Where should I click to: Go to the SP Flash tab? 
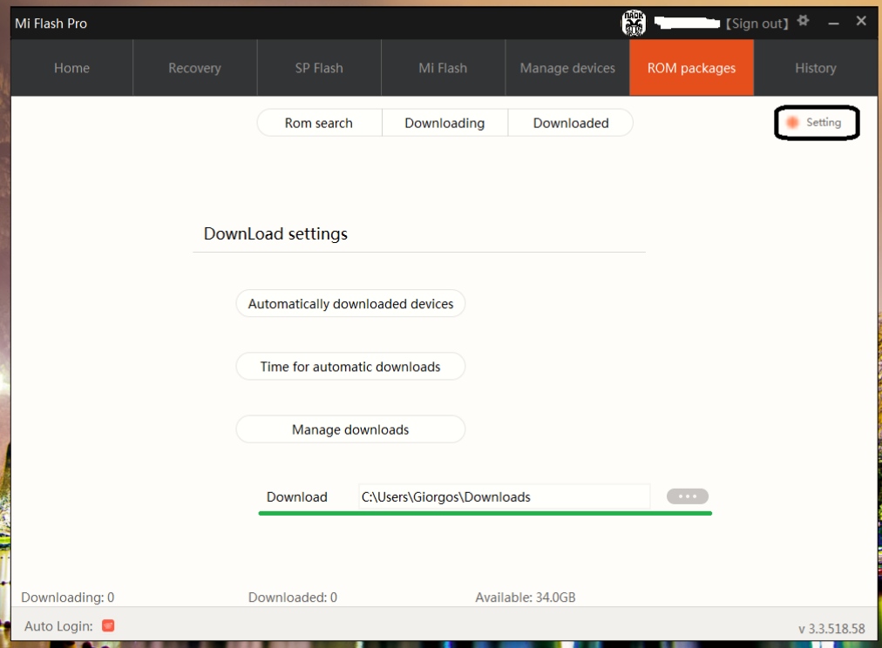tap(319, 68)
